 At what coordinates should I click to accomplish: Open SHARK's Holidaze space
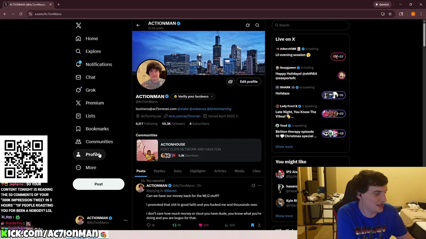(311, 91)
